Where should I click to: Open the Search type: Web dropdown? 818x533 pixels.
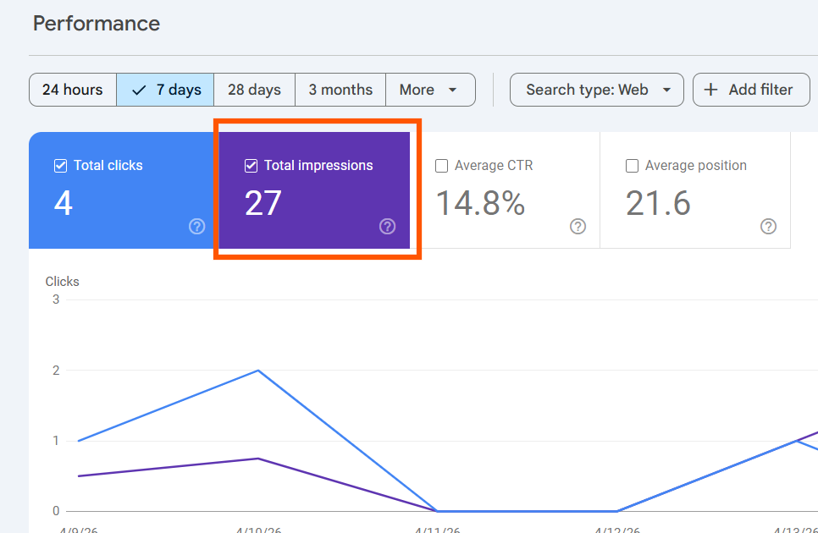(596, 89)
